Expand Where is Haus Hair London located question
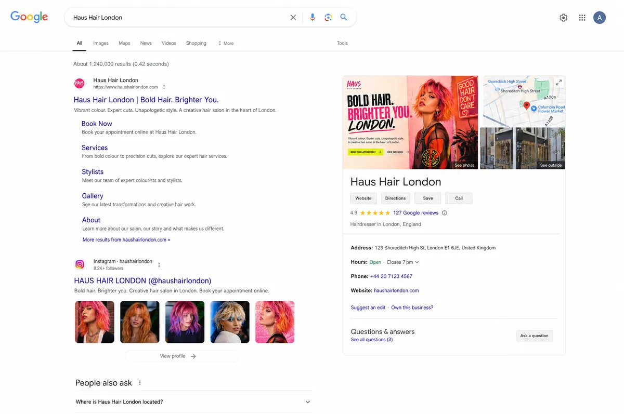The image size is (624, 414). click(193, 402)
